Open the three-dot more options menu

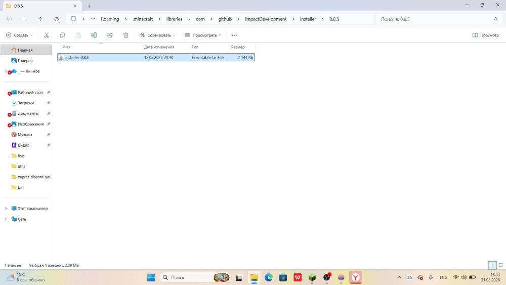(235, 35)
